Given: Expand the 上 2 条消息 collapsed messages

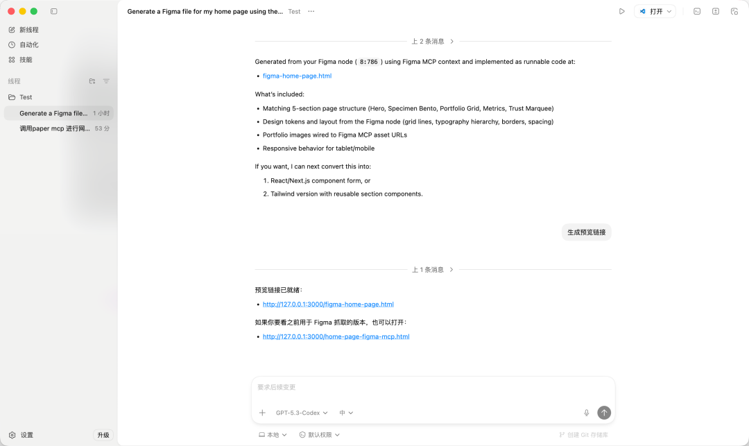Looking at the screenshot, I should [x=433, y=42].
